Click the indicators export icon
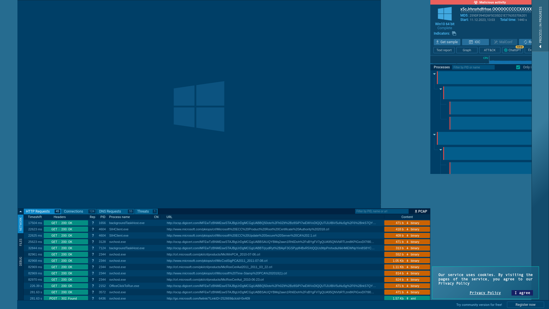This screenshot has height=309, width=549. click(x=454, y=33)
